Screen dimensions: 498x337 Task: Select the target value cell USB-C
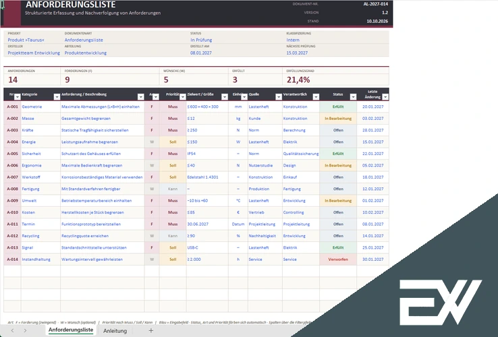207,247
